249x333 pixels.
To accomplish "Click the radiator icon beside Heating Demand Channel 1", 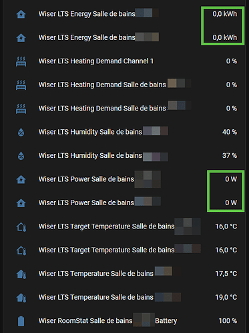I will pyautogui.click(x=21, y=61).
